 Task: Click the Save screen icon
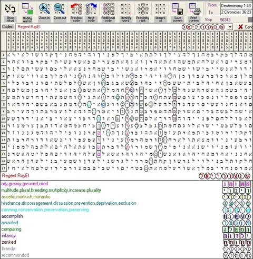[x=178, y=9]
